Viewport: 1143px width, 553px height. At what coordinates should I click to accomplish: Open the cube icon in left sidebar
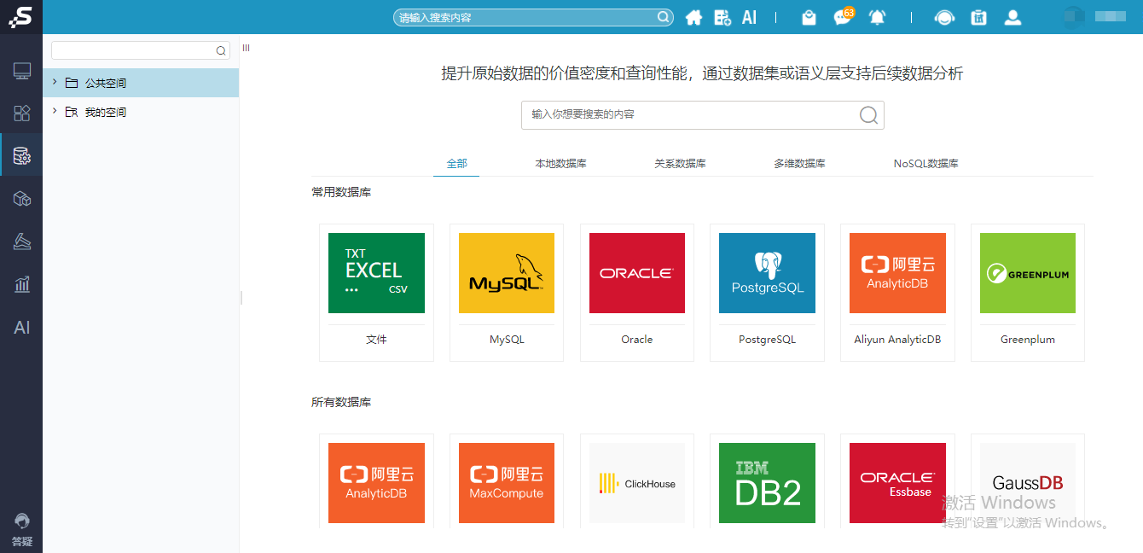[x=22, y=199]
